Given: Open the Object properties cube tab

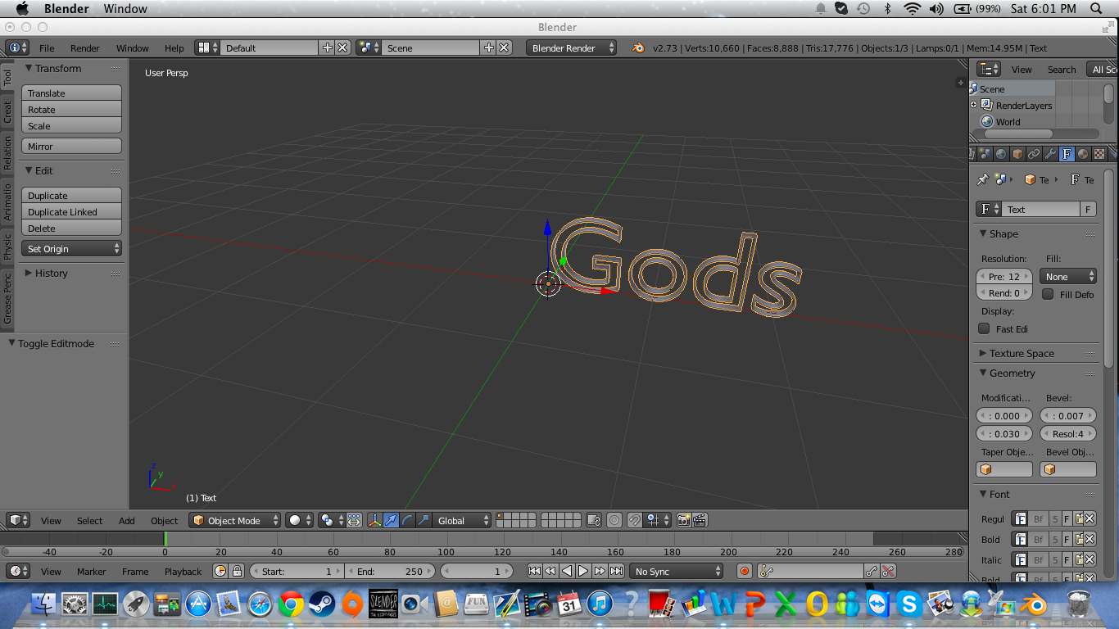Looking at the screenshot, I should coord(1017,154).
